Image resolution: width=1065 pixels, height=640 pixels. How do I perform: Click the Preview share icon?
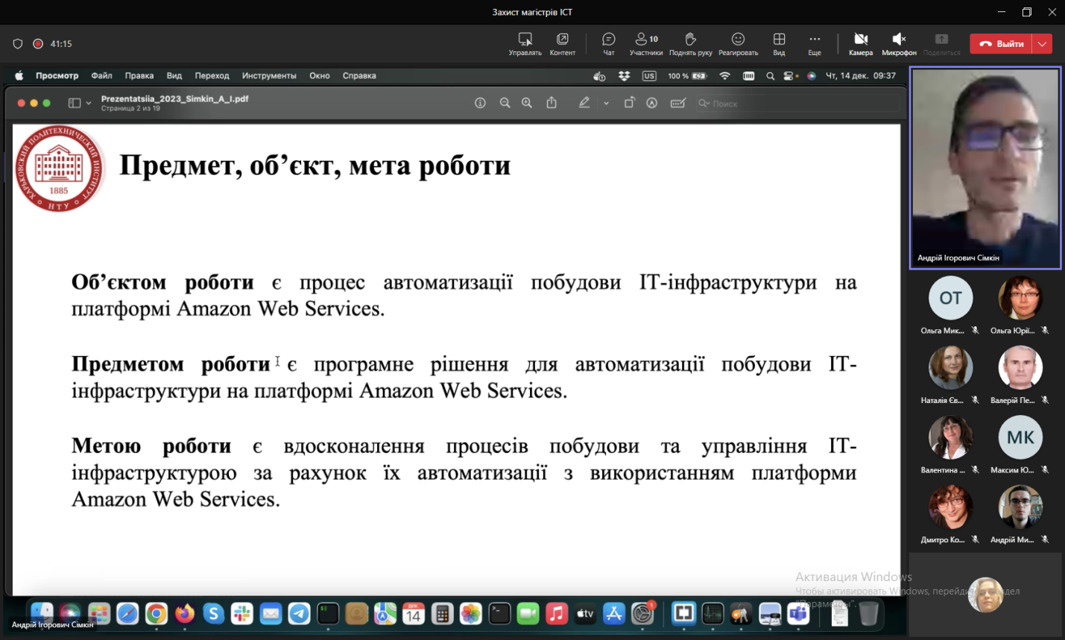pyautogui.click(x=552, y=104)
